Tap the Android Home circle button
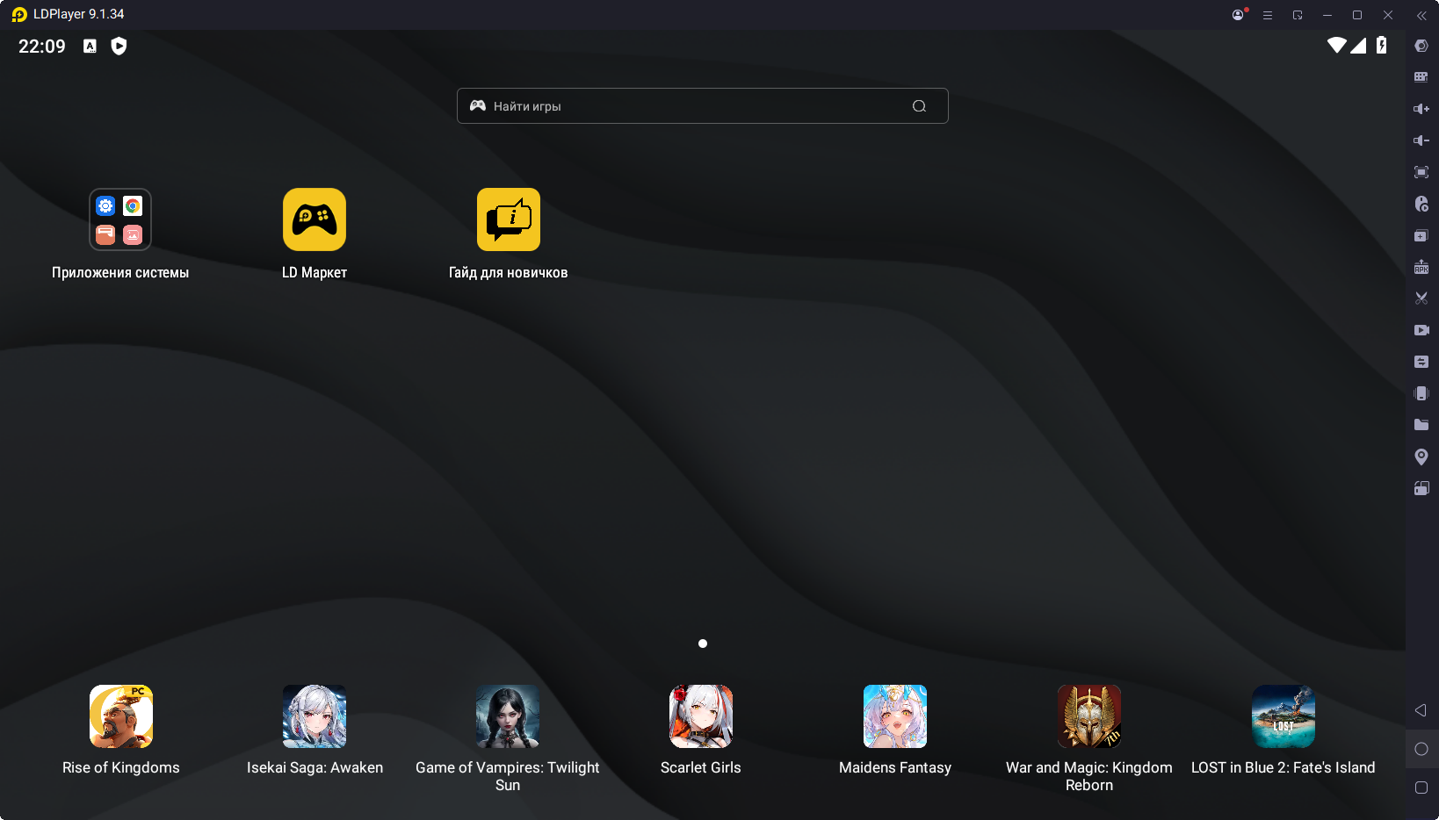Screen dimensions: 1439x820 pos(1421,749)
